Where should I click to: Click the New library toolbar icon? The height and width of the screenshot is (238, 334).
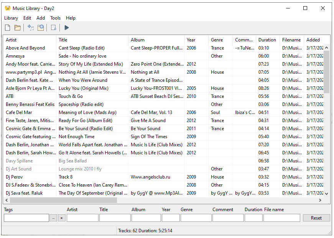pos(7,28)
